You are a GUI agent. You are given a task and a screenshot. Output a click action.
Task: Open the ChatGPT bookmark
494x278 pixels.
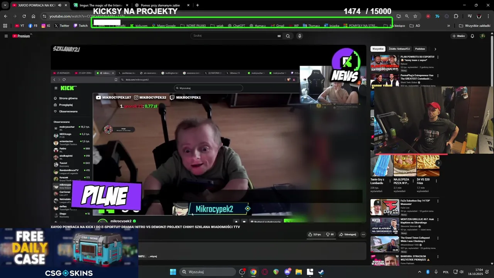tap(237, 26)
